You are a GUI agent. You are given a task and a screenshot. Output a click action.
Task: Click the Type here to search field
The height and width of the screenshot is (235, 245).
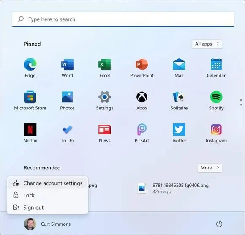[x=123, y=19]
